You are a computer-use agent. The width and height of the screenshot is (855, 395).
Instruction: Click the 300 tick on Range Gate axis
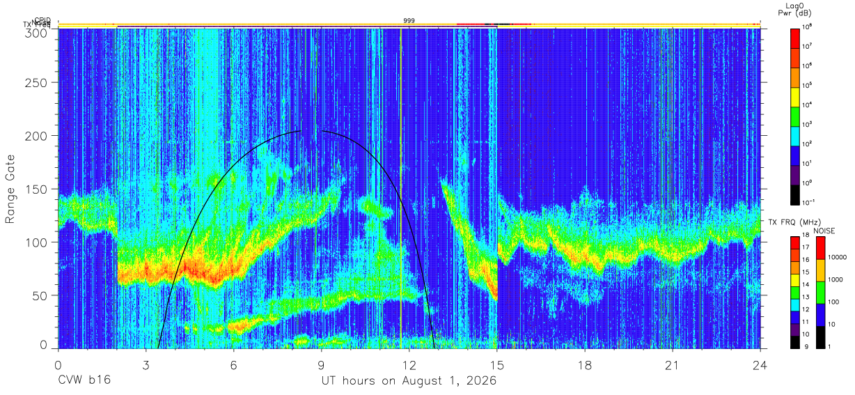point(37,32)
